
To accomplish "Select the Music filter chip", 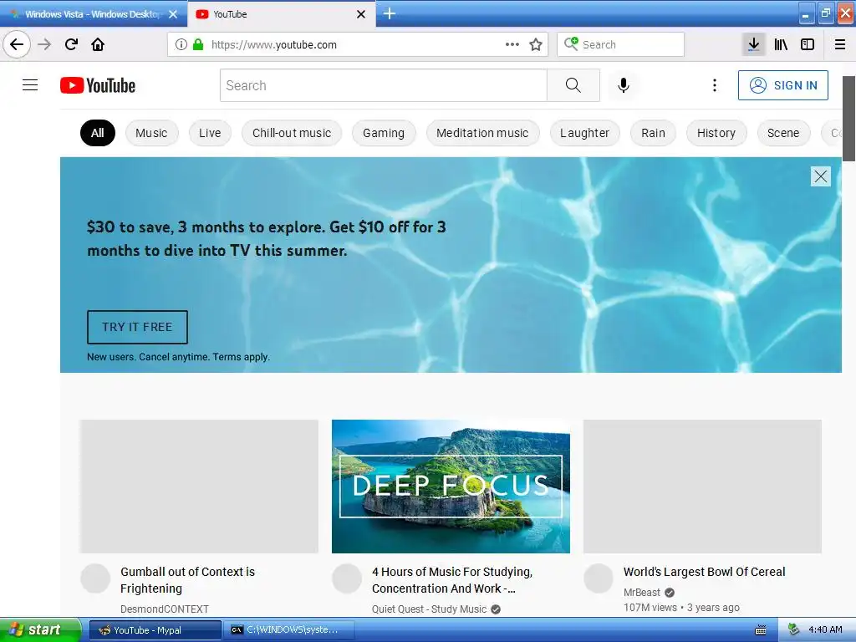I will (152, 133).
